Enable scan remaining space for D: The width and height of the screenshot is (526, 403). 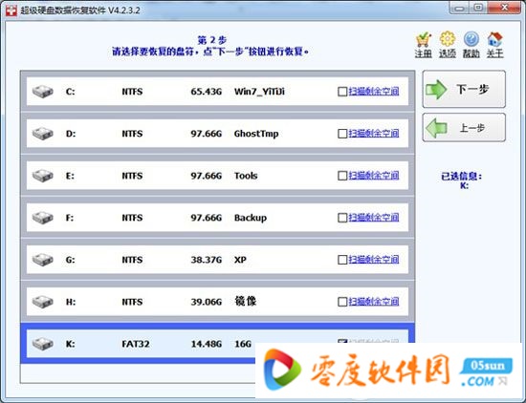pos(342,134)
